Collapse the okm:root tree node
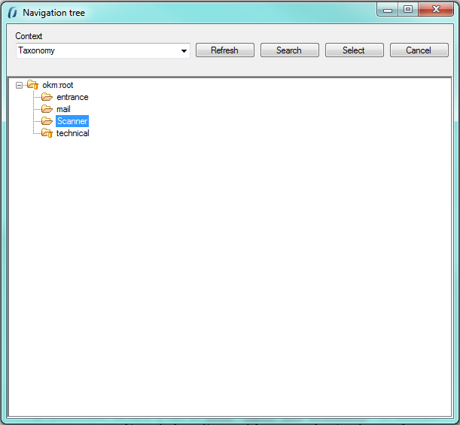Viewport: 460px width, 425px height. coord(19,85)
